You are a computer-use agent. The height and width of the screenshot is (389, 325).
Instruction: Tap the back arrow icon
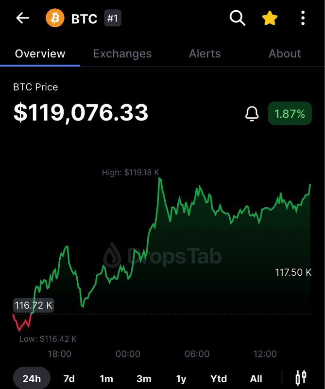click(x=23, y=18)
